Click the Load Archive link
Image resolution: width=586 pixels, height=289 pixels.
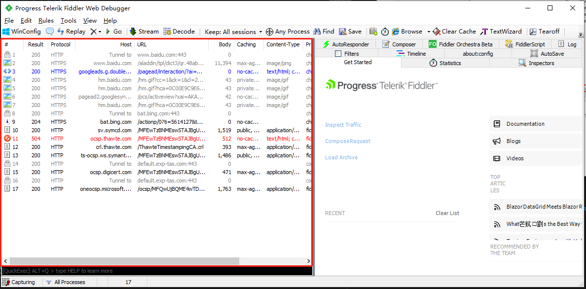(341, 157)
